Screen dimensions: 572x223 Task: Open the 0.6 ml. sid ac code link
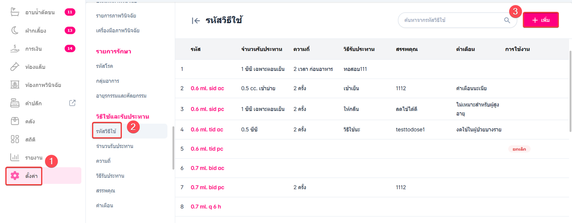(207, 88)
